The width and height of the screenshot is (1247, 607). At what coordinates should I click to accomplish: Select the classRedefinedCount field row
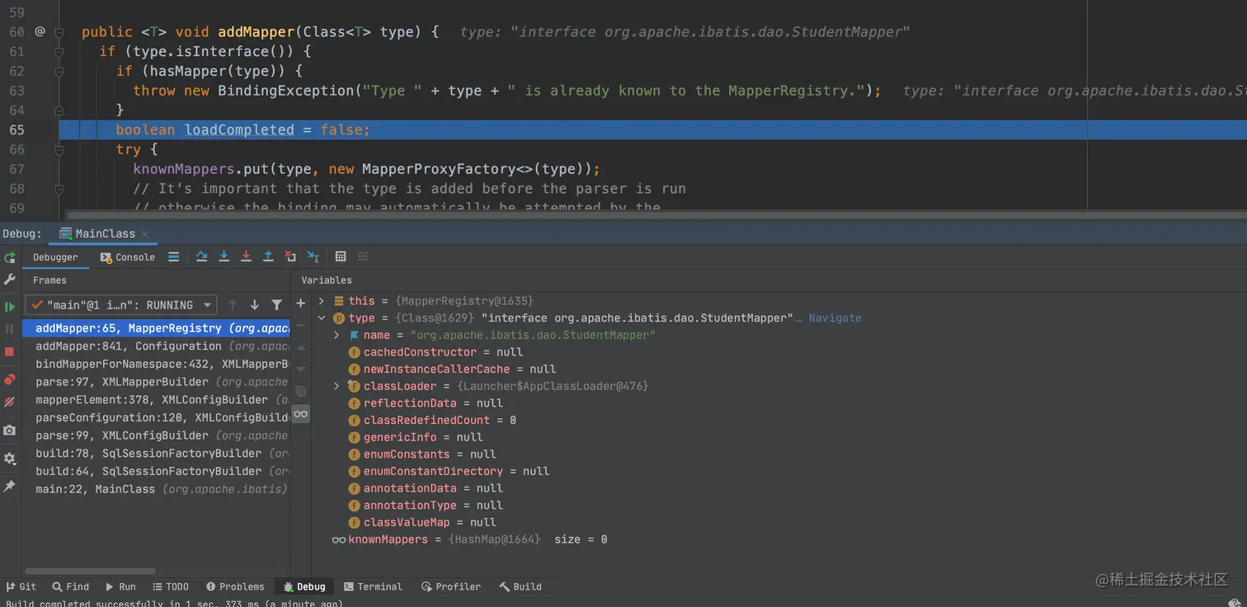(431, 420)
